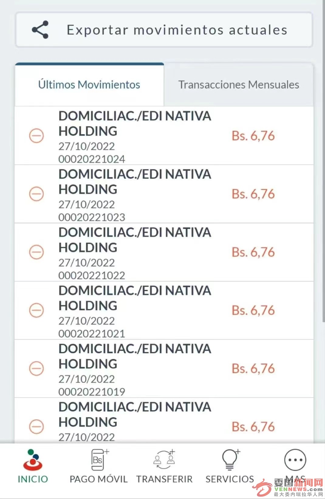325x499 pixels.
Task: Open transaction entry with reference 00020221024
Action: [x=164, y=136]
